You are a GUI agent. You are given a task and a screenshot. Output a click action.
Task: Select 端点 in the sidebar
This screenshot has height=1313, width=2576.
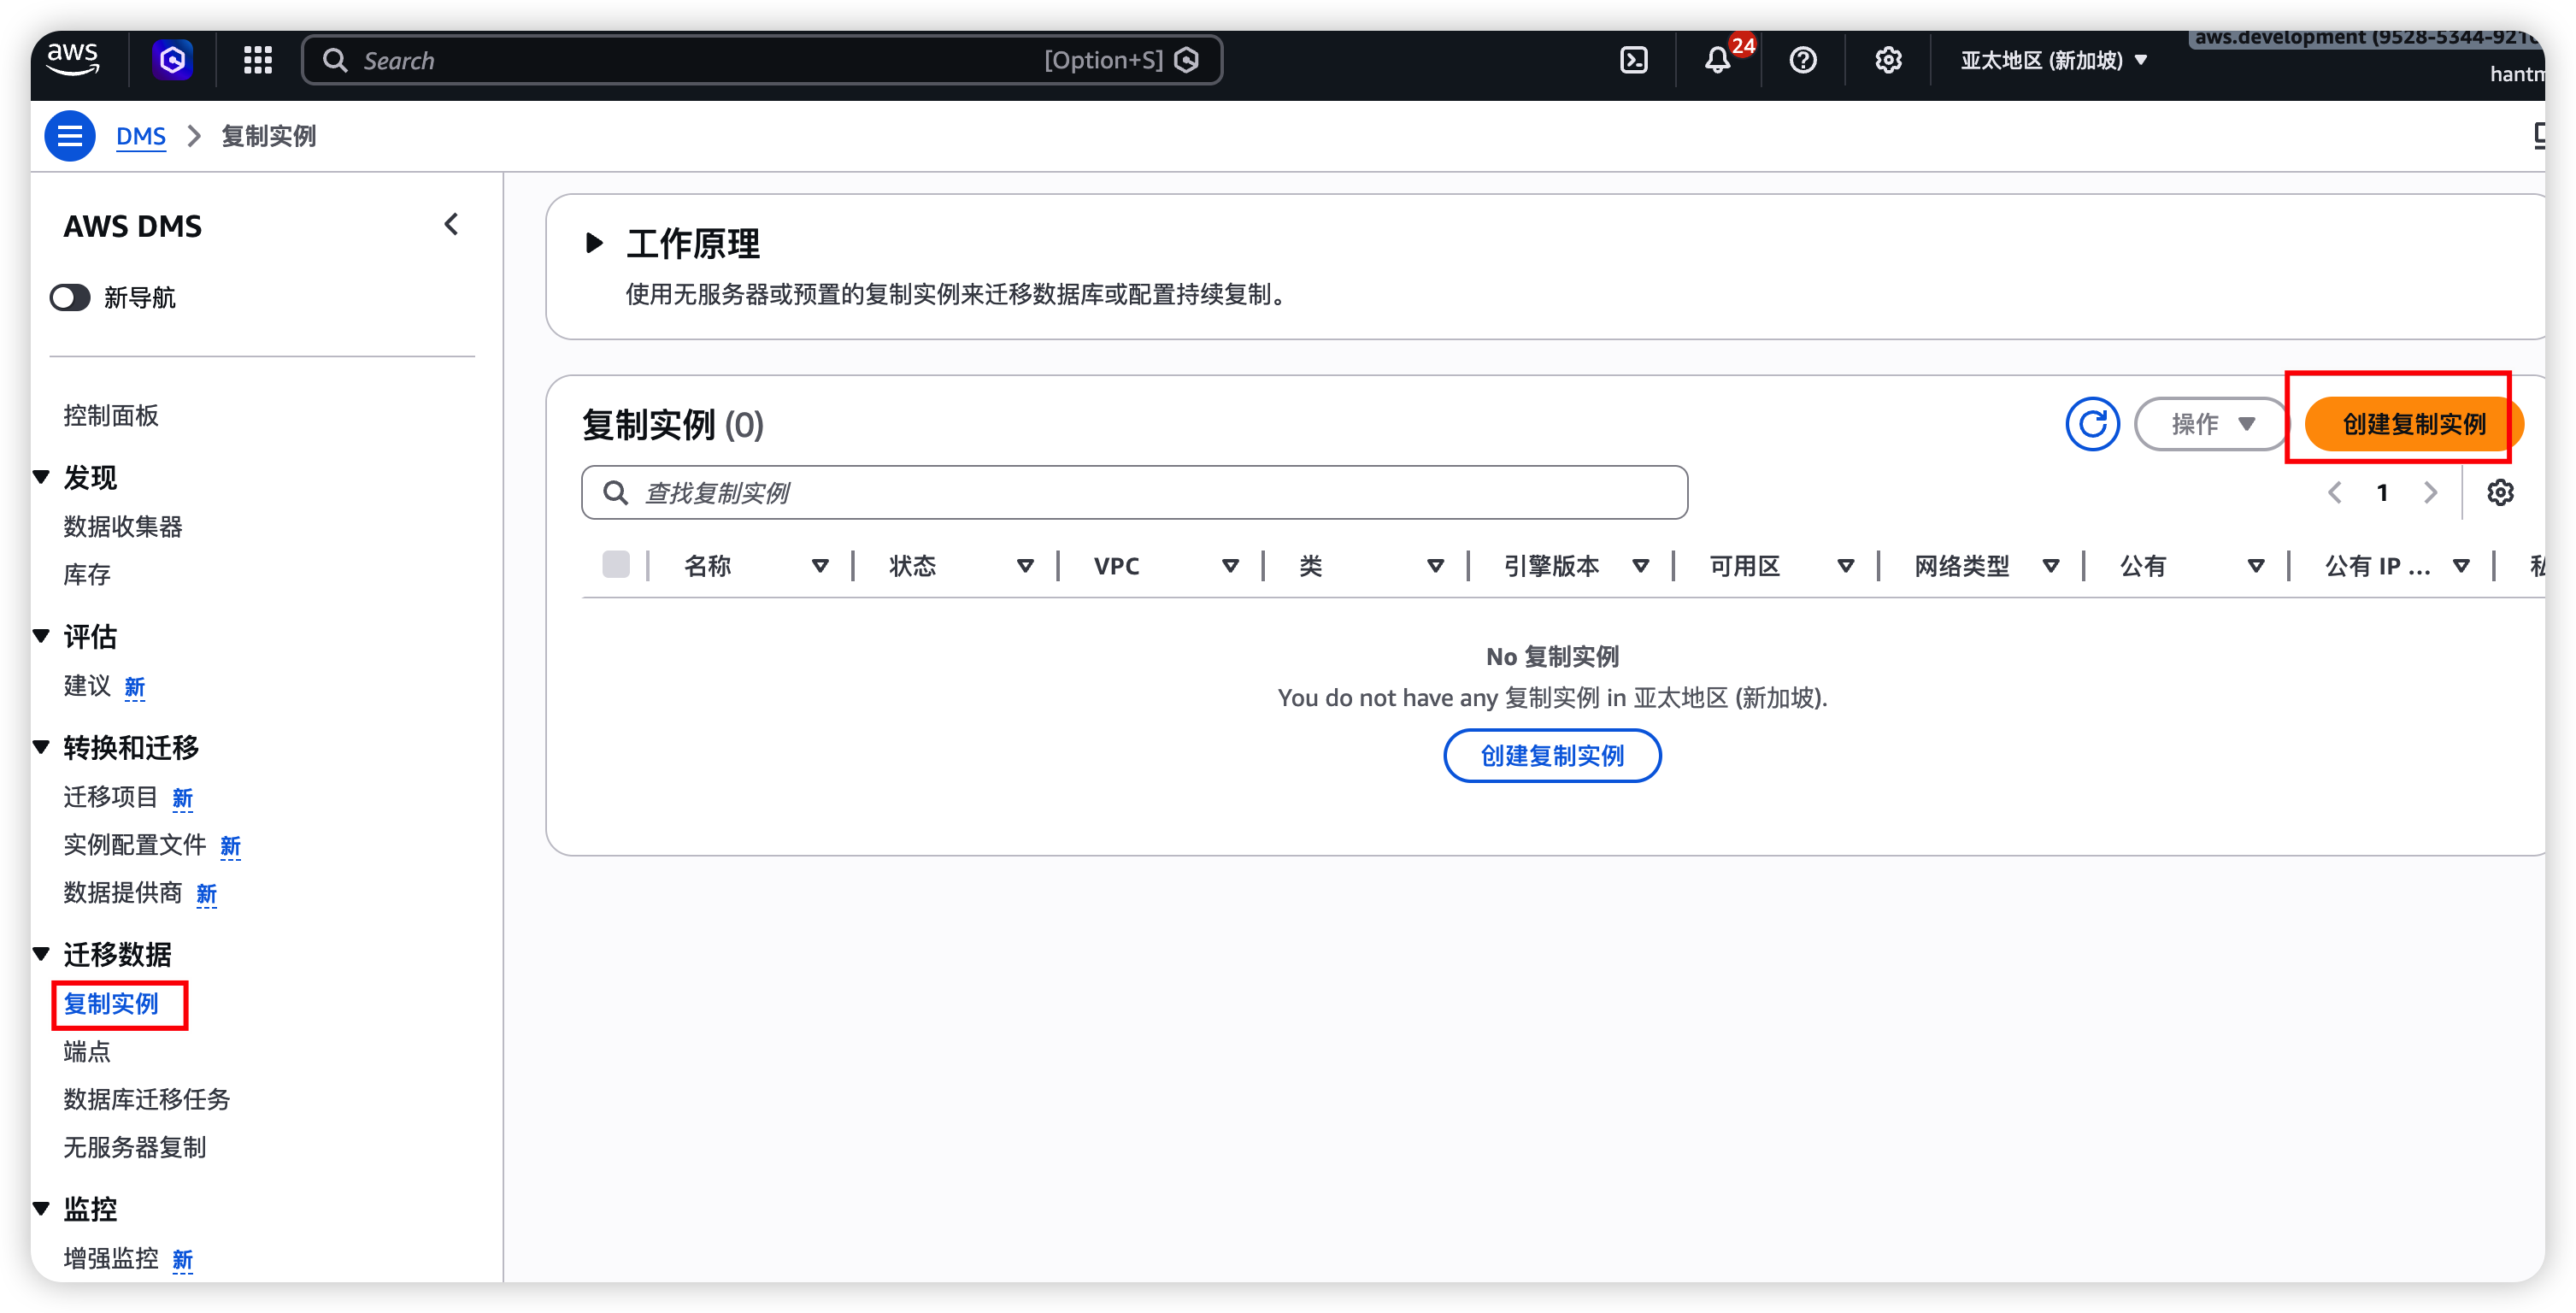(x=87, y=1051)
